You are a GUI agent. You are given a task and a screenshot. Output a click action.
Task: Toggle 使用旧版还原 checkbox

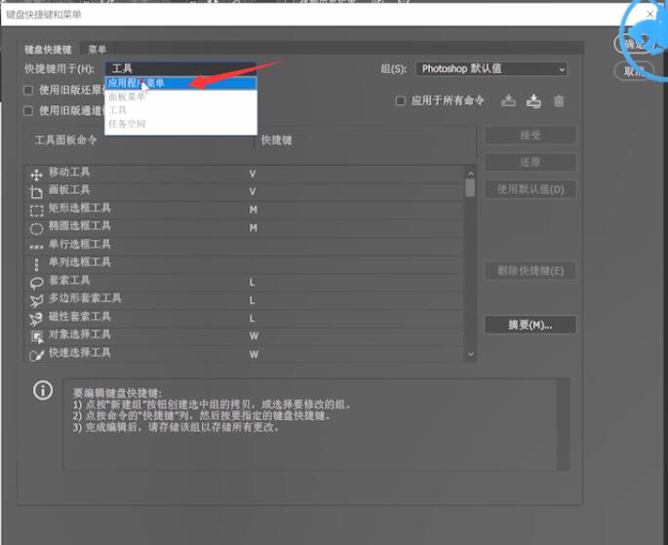pyautogui.click(x=28, y=91)
